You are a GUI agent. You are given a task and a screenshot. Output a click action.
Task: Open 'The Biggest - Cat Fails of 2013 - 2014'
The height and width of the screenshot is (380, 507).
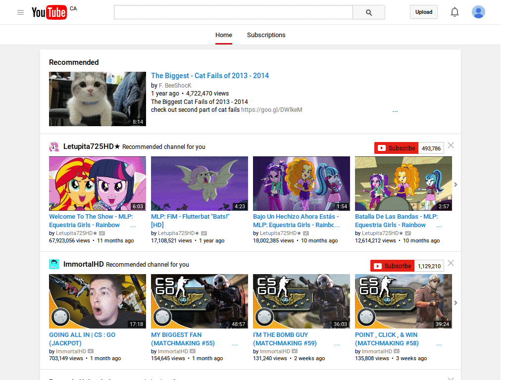(210, 75)
